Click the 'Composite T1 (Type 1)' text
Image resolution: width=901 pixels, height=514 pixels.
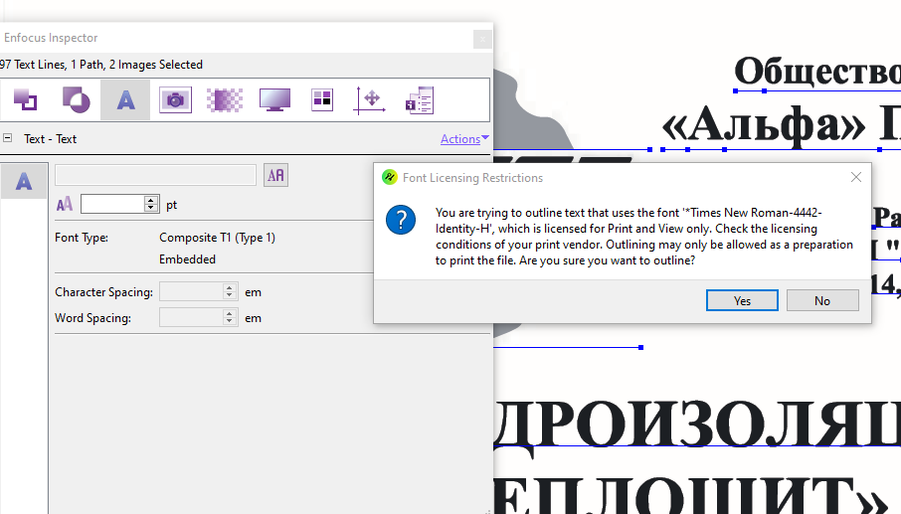pos(217,238)
